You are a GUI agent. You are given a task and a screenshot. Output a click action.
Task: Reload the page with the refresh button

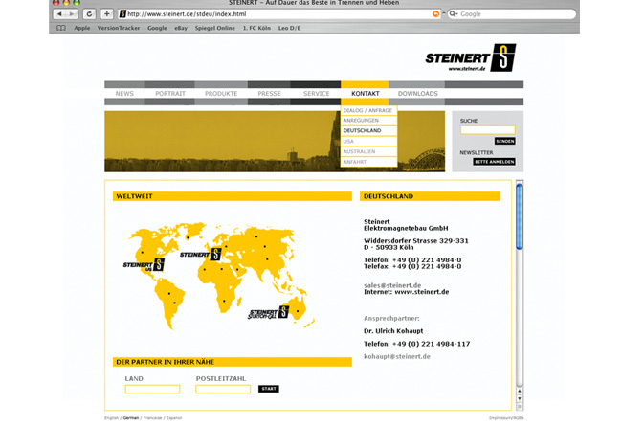point(89,14)
